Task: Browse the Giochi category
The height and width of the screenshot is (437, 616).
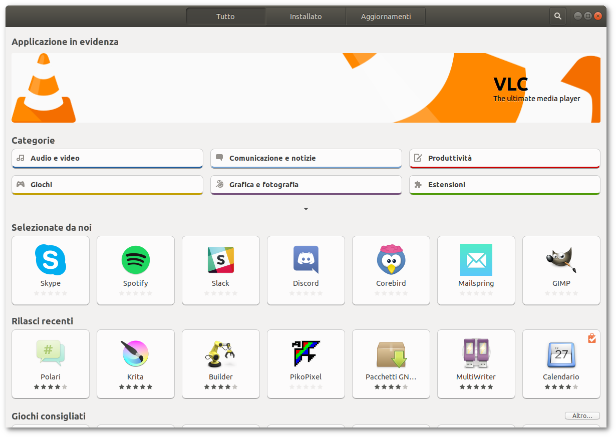Action: click(x=107, y=185)
